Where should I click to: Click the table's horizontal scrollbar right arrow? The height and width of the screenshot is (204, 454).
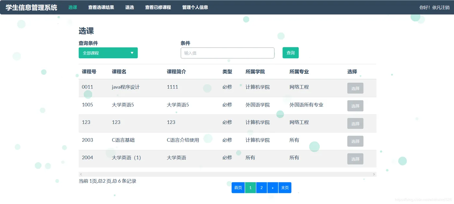pos(374,174)
